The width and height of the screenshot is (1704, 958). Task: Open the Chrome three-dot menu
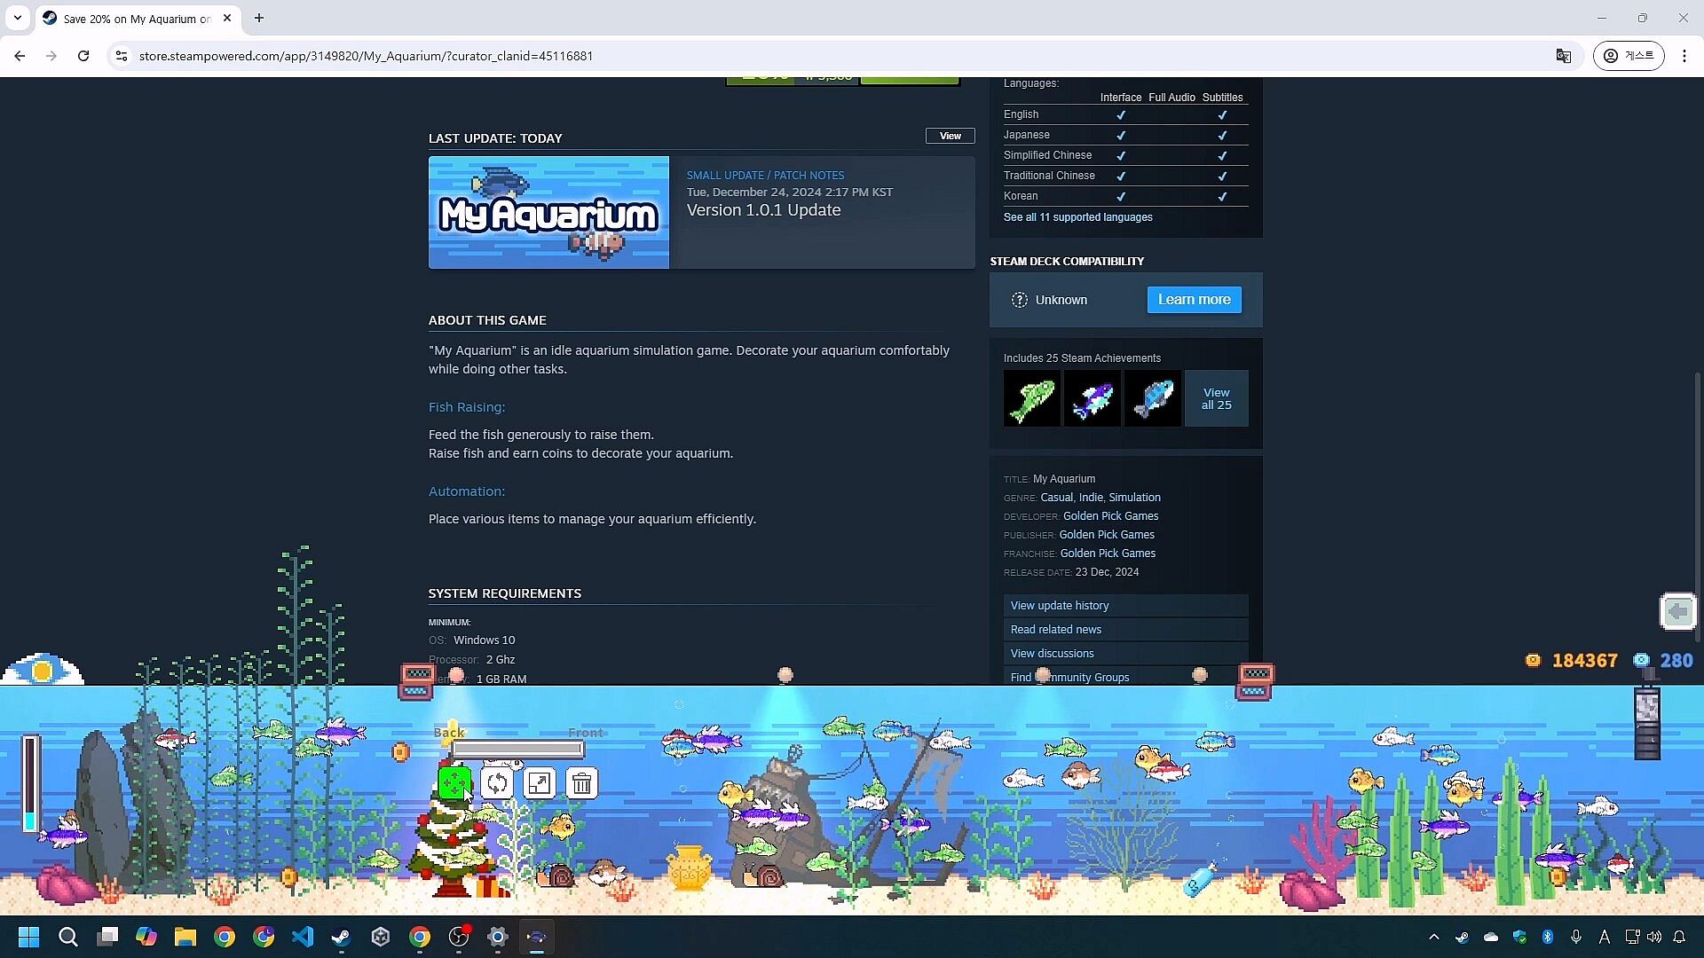(x=1684, y=56)
